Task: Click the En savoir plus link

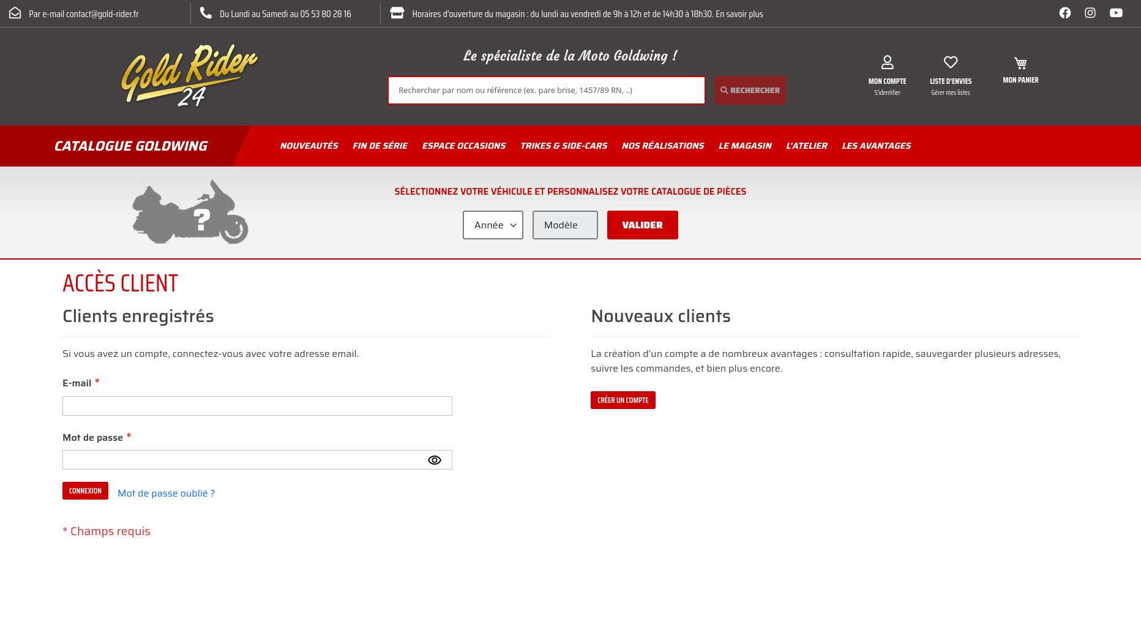Action: (x=739, y=14)
